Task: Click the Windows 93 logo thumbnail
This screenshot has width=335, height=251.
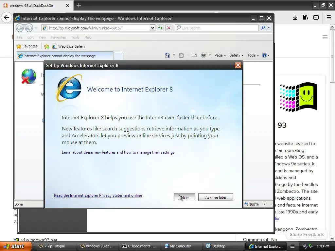Action: [298, 97]
